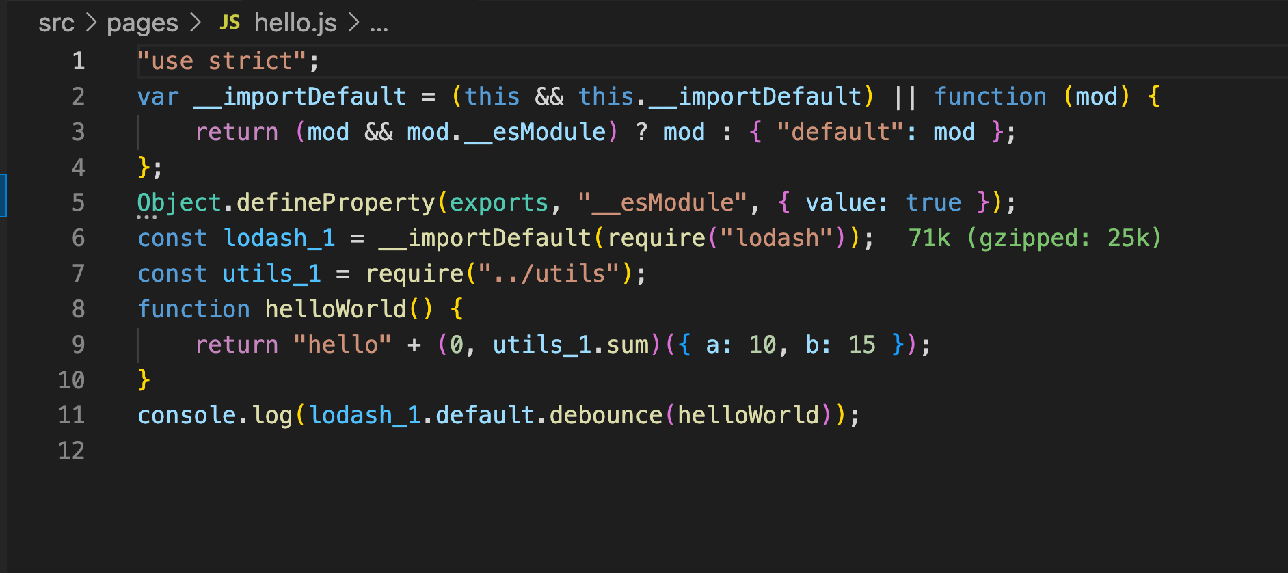Click the closing brace on line 10
The height and width of the screenshot is (573, 1288).
coord(144,379)
